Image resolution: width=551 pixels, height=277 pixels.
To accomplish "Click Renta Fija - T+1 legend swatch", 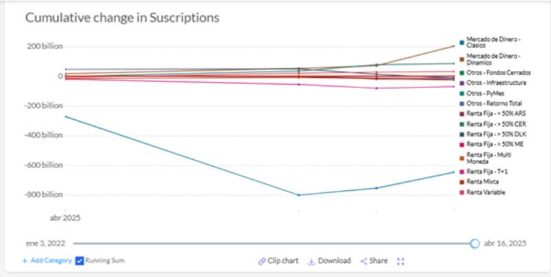I will (461, 172).
